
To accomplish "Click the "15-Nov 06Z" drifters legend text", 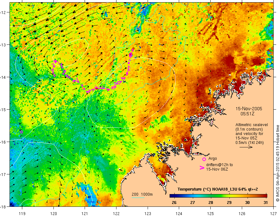I will [x=217, y=169].
